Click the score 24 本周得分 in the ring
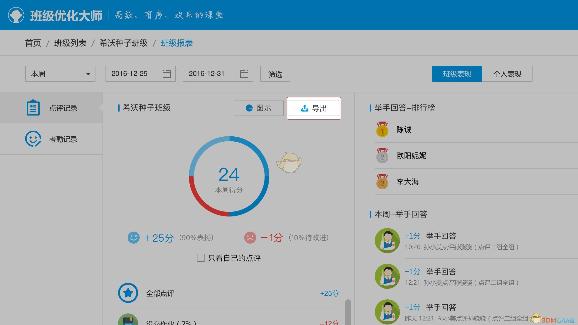 229,180
